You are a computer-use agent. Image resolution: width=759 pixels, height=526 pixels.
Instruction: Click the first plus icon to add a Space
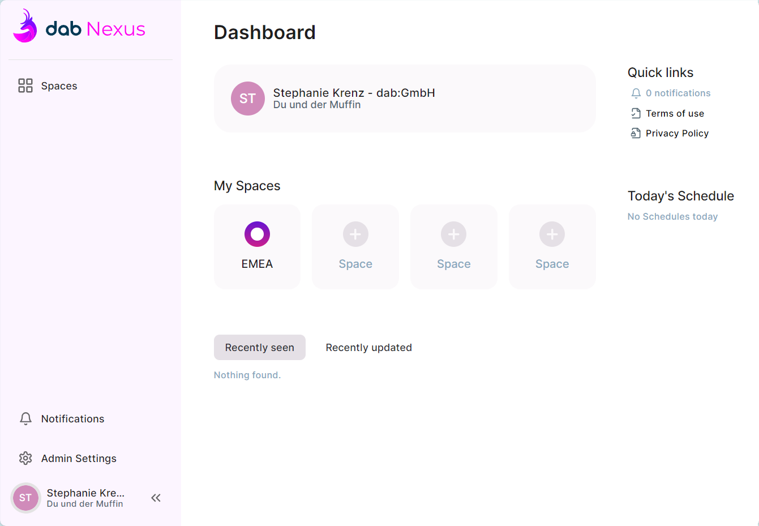(355, 234)
